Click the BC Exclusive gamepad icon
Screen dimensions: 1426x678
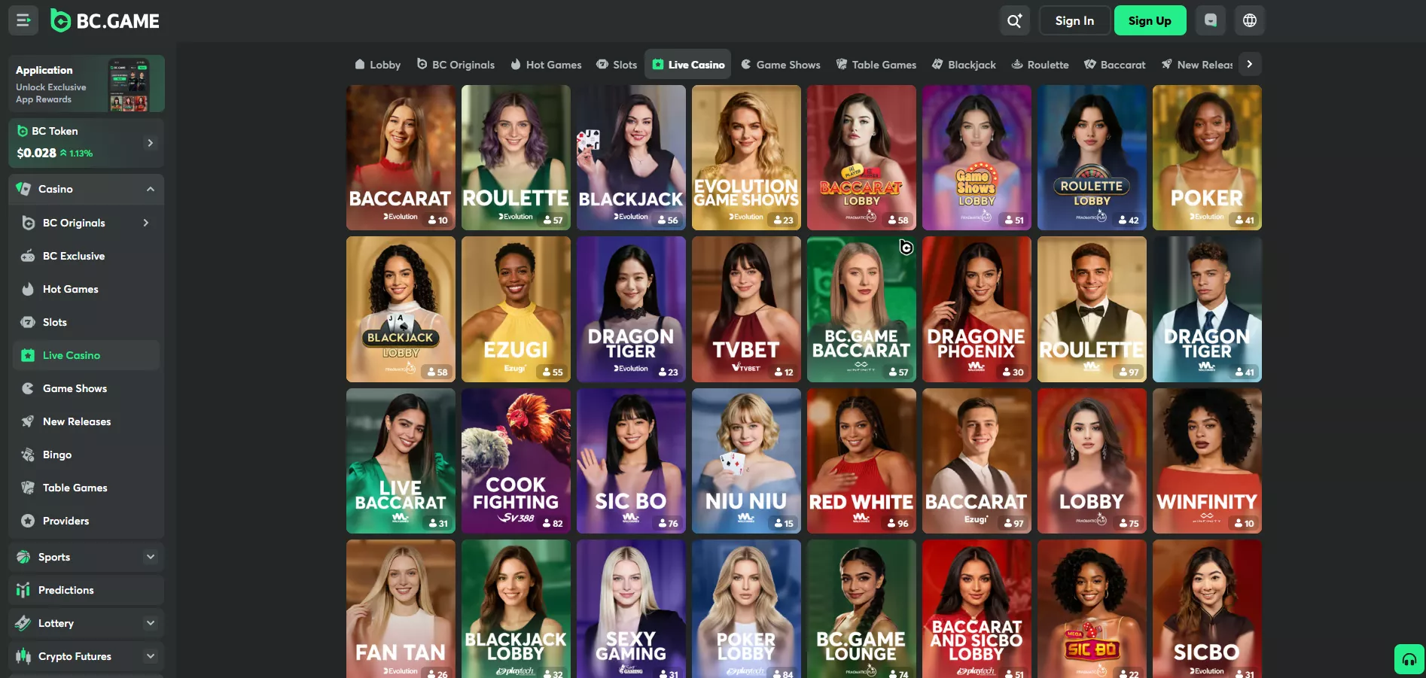[x=28, y=256]
